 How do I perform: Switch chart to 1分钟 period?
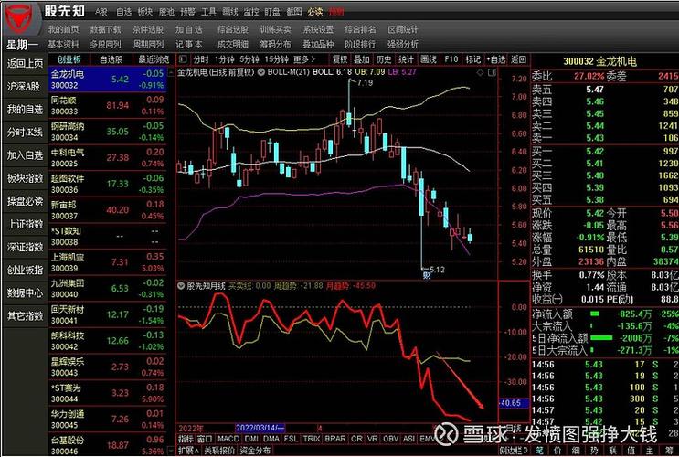click(225, 59)
